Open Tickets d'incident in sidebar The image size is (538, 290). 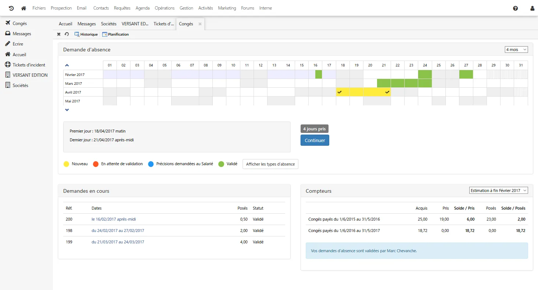click(x=25, y=65)
